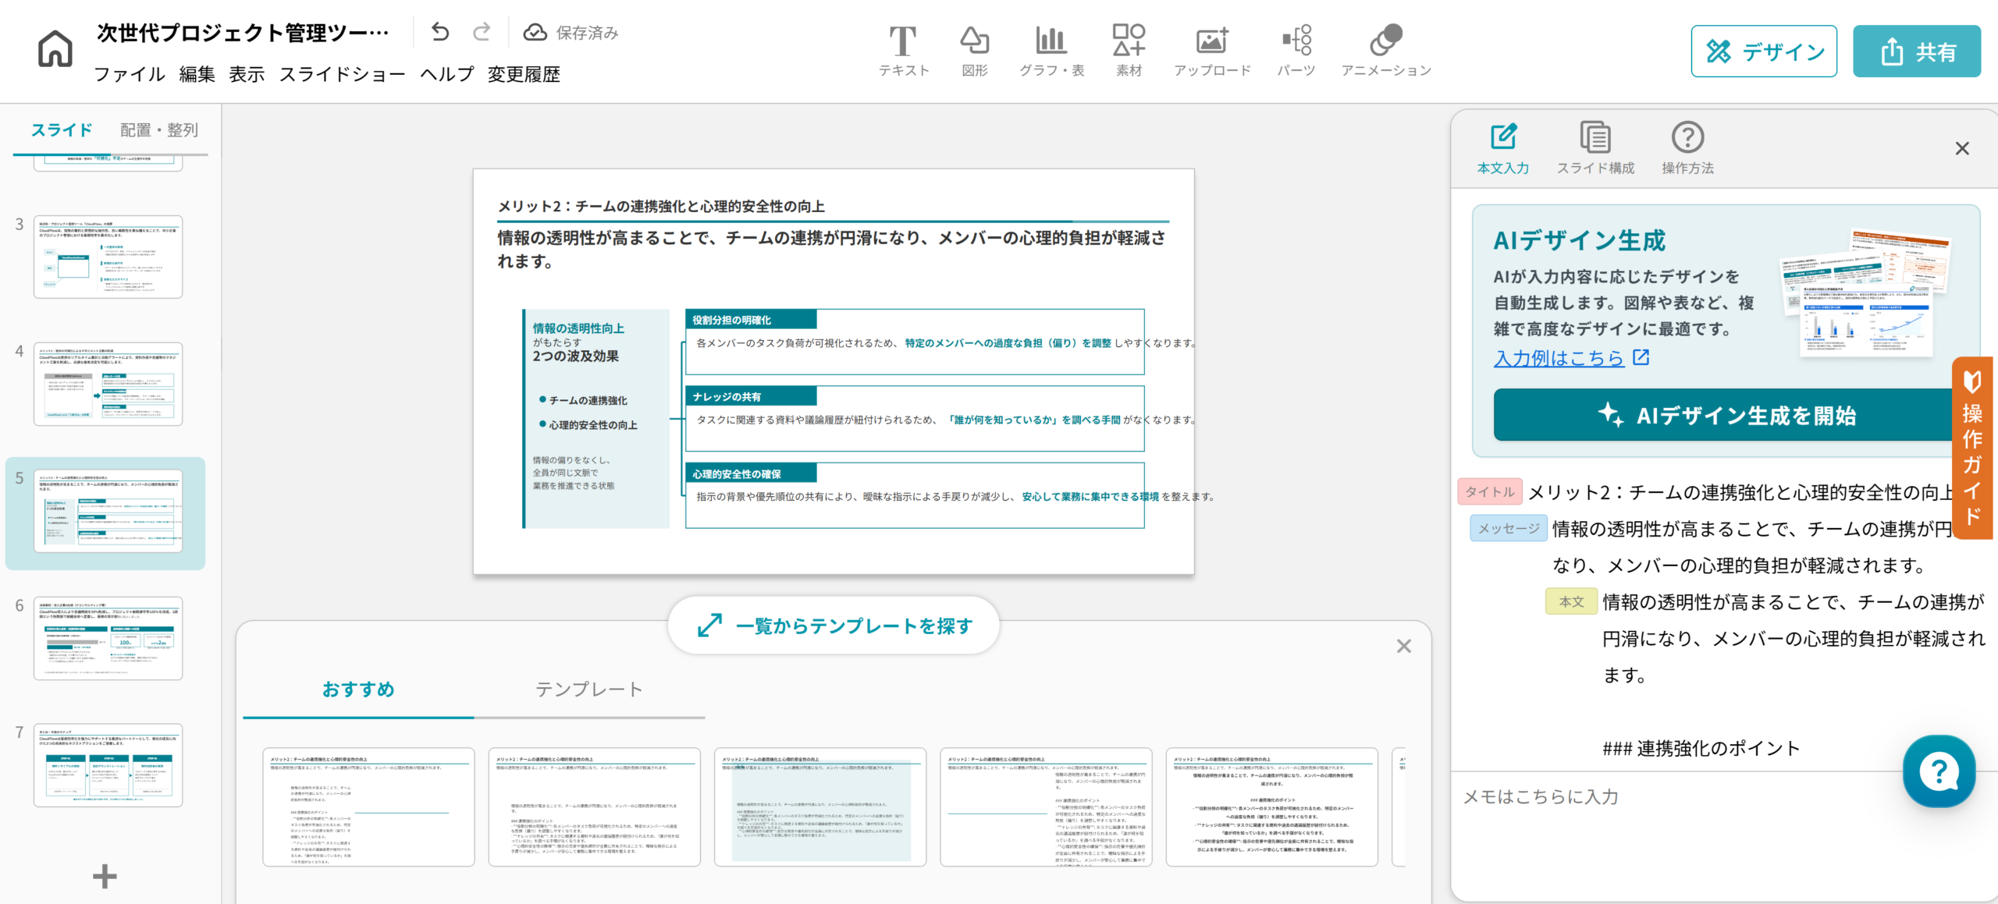The height and width of the screenshot is (904, 1998).
Task: Select the ナレッジの共有 box header
Action: pos(751,396)
